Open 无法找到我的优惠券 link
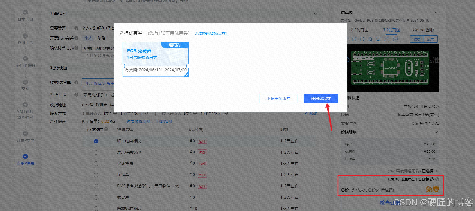 click(211, 33)
